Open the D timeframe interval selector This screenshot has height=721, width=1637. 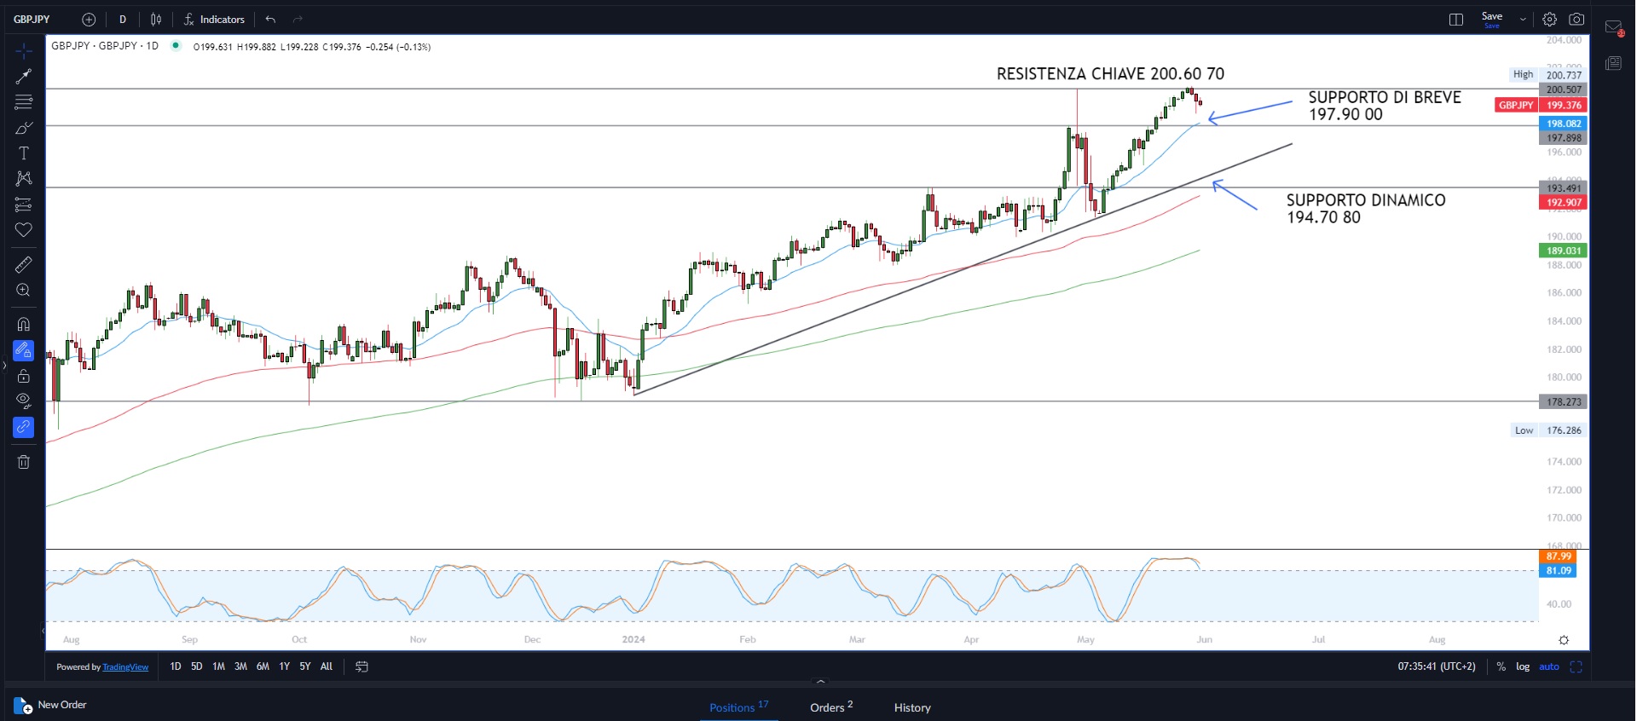(x=123, y=20)
